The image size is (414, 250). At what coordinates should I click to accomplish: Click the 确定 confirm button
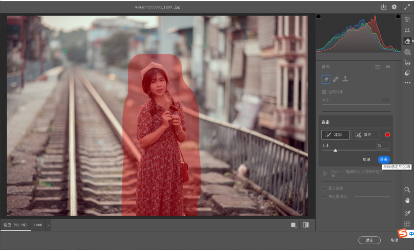tap(370, 240)
